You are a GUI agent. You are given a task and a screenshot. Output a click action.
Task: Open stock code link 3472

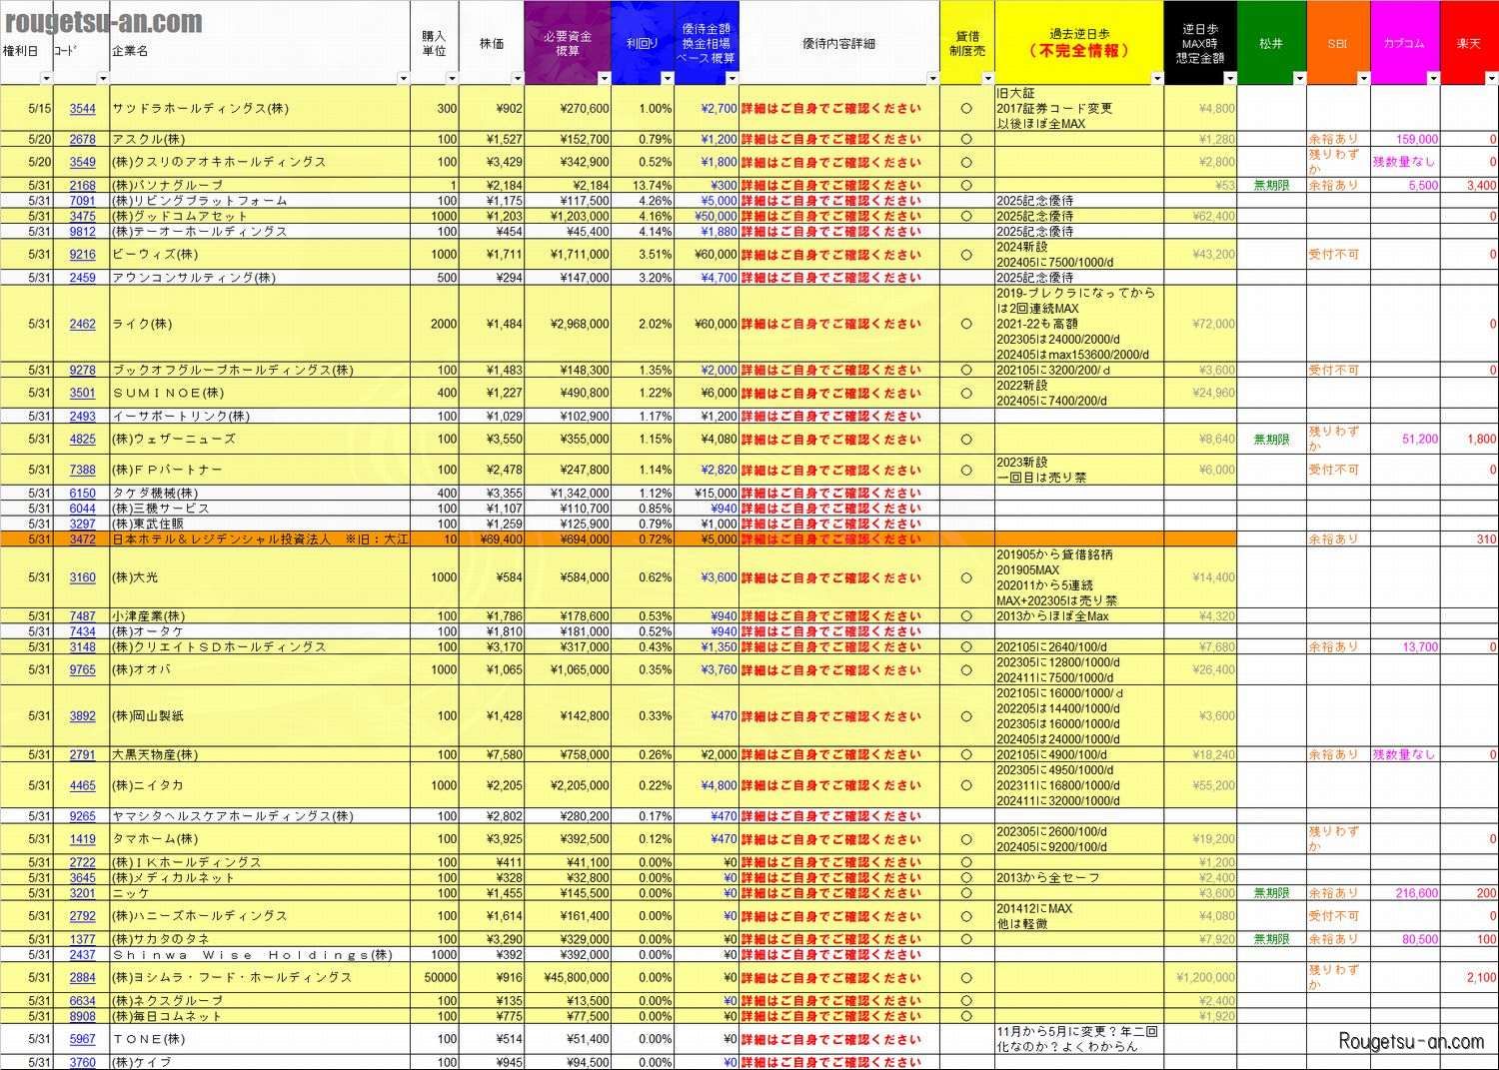point(83,539)
